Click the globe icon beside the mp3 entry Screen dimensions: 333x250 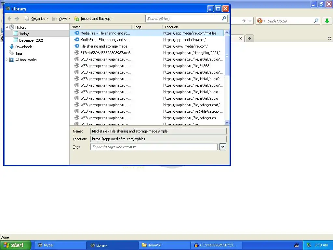coord(77,52)
